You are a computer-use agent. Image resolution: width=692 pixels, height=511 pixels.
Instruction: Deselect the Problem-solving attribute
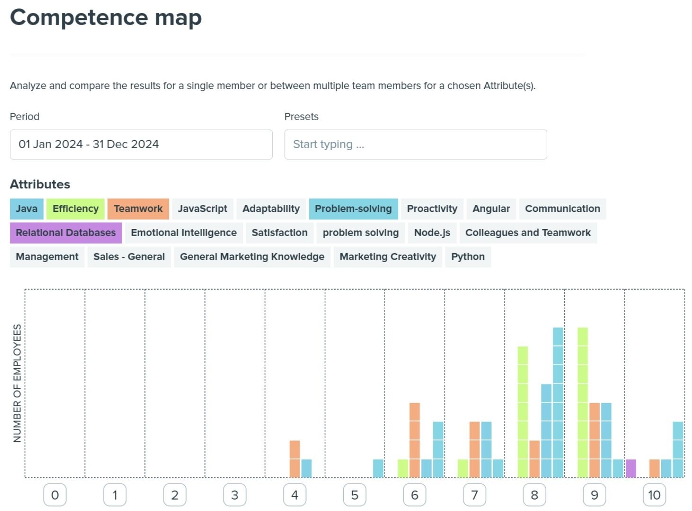coord(354,209)
